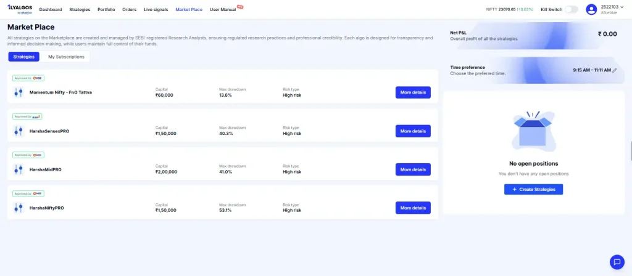Click the Create Strategies button

[533, 190]
